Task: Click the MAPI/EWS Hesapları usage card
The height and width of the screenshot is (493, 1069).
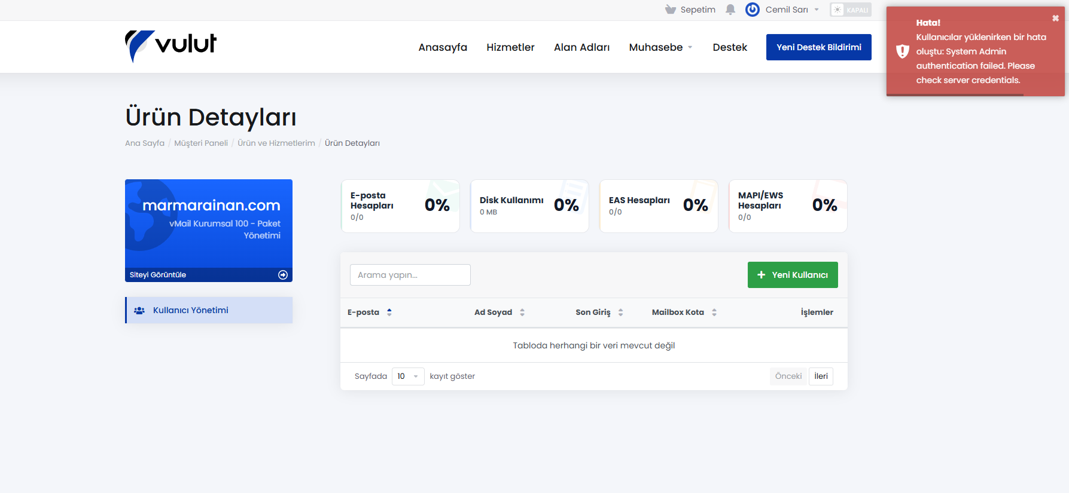Action: click(788, 206)
